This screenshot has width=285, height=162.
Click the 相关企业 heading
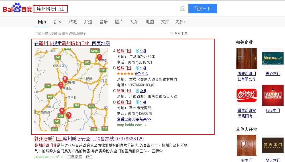tap(244, 42)
